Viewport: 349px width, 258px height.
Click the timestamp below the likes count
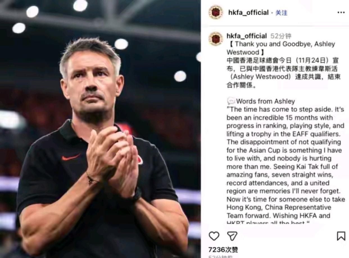pyautogui.click(x=221, y=256)
